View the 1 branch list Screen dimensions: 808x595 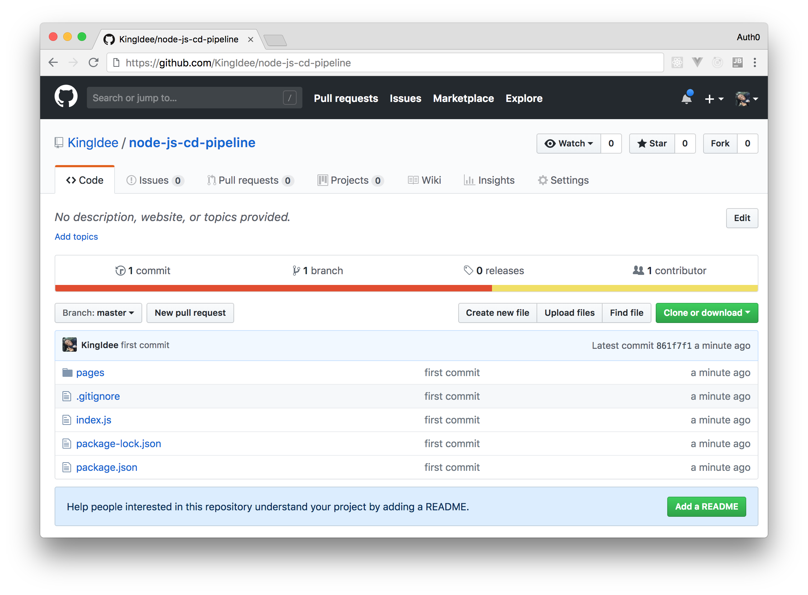[317, 271]
